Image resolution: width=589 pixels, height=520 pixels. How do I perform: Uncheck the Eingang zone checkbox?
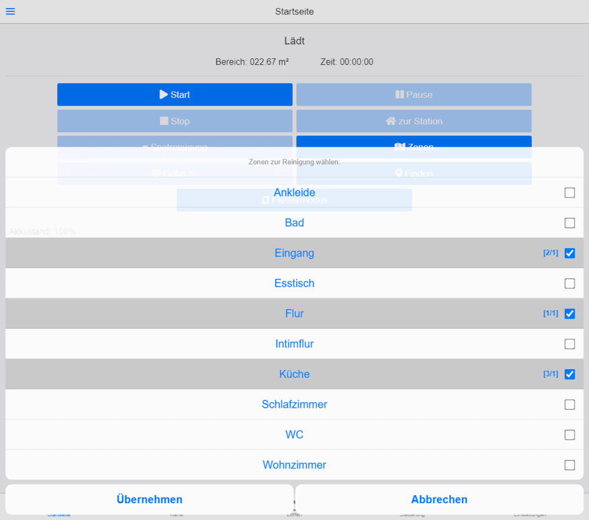[x=569, y=253]
